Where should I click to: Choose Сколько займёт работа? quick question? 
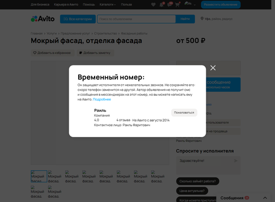point(197,181)
